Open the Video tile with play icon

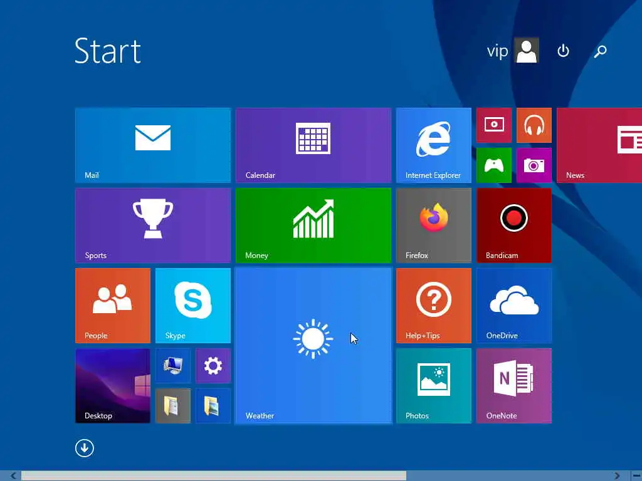(494, 125)
